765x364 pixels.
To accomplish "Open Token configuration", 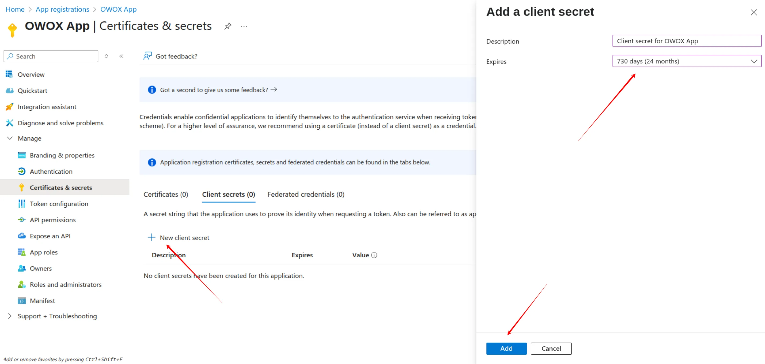I will [59, 204].
